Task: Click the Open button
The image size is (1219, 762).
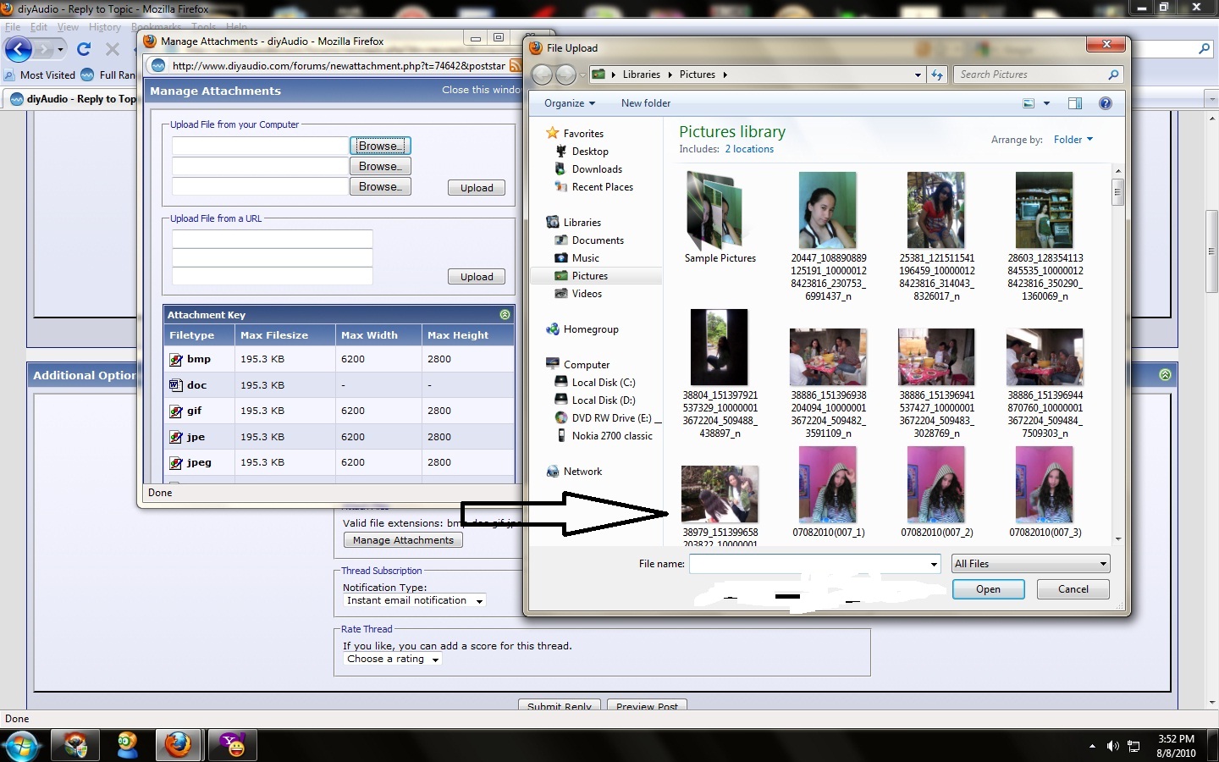Action: 988,589
